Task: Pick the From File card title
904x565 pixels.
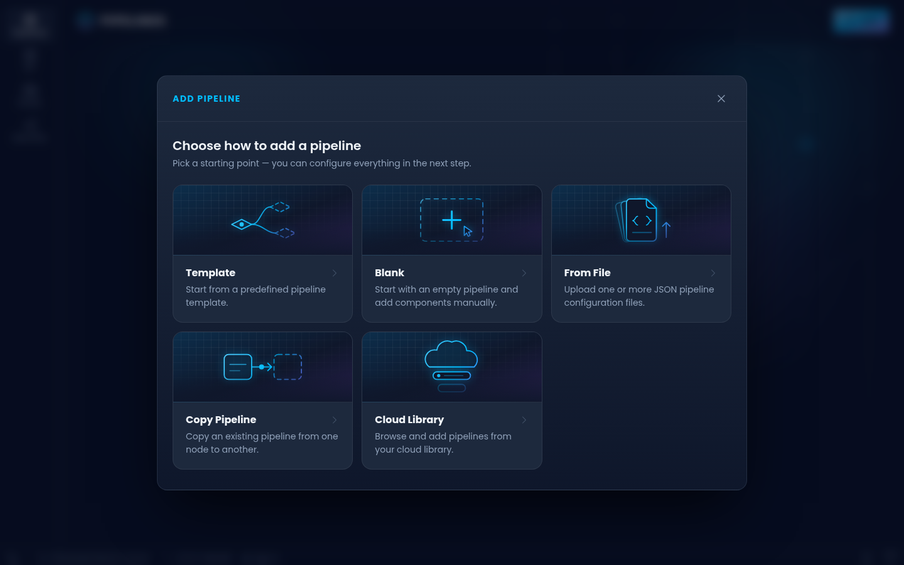Action: [x=587, y=273]
